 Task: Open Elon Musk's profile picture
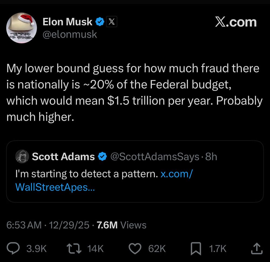(x=21, y=28)
